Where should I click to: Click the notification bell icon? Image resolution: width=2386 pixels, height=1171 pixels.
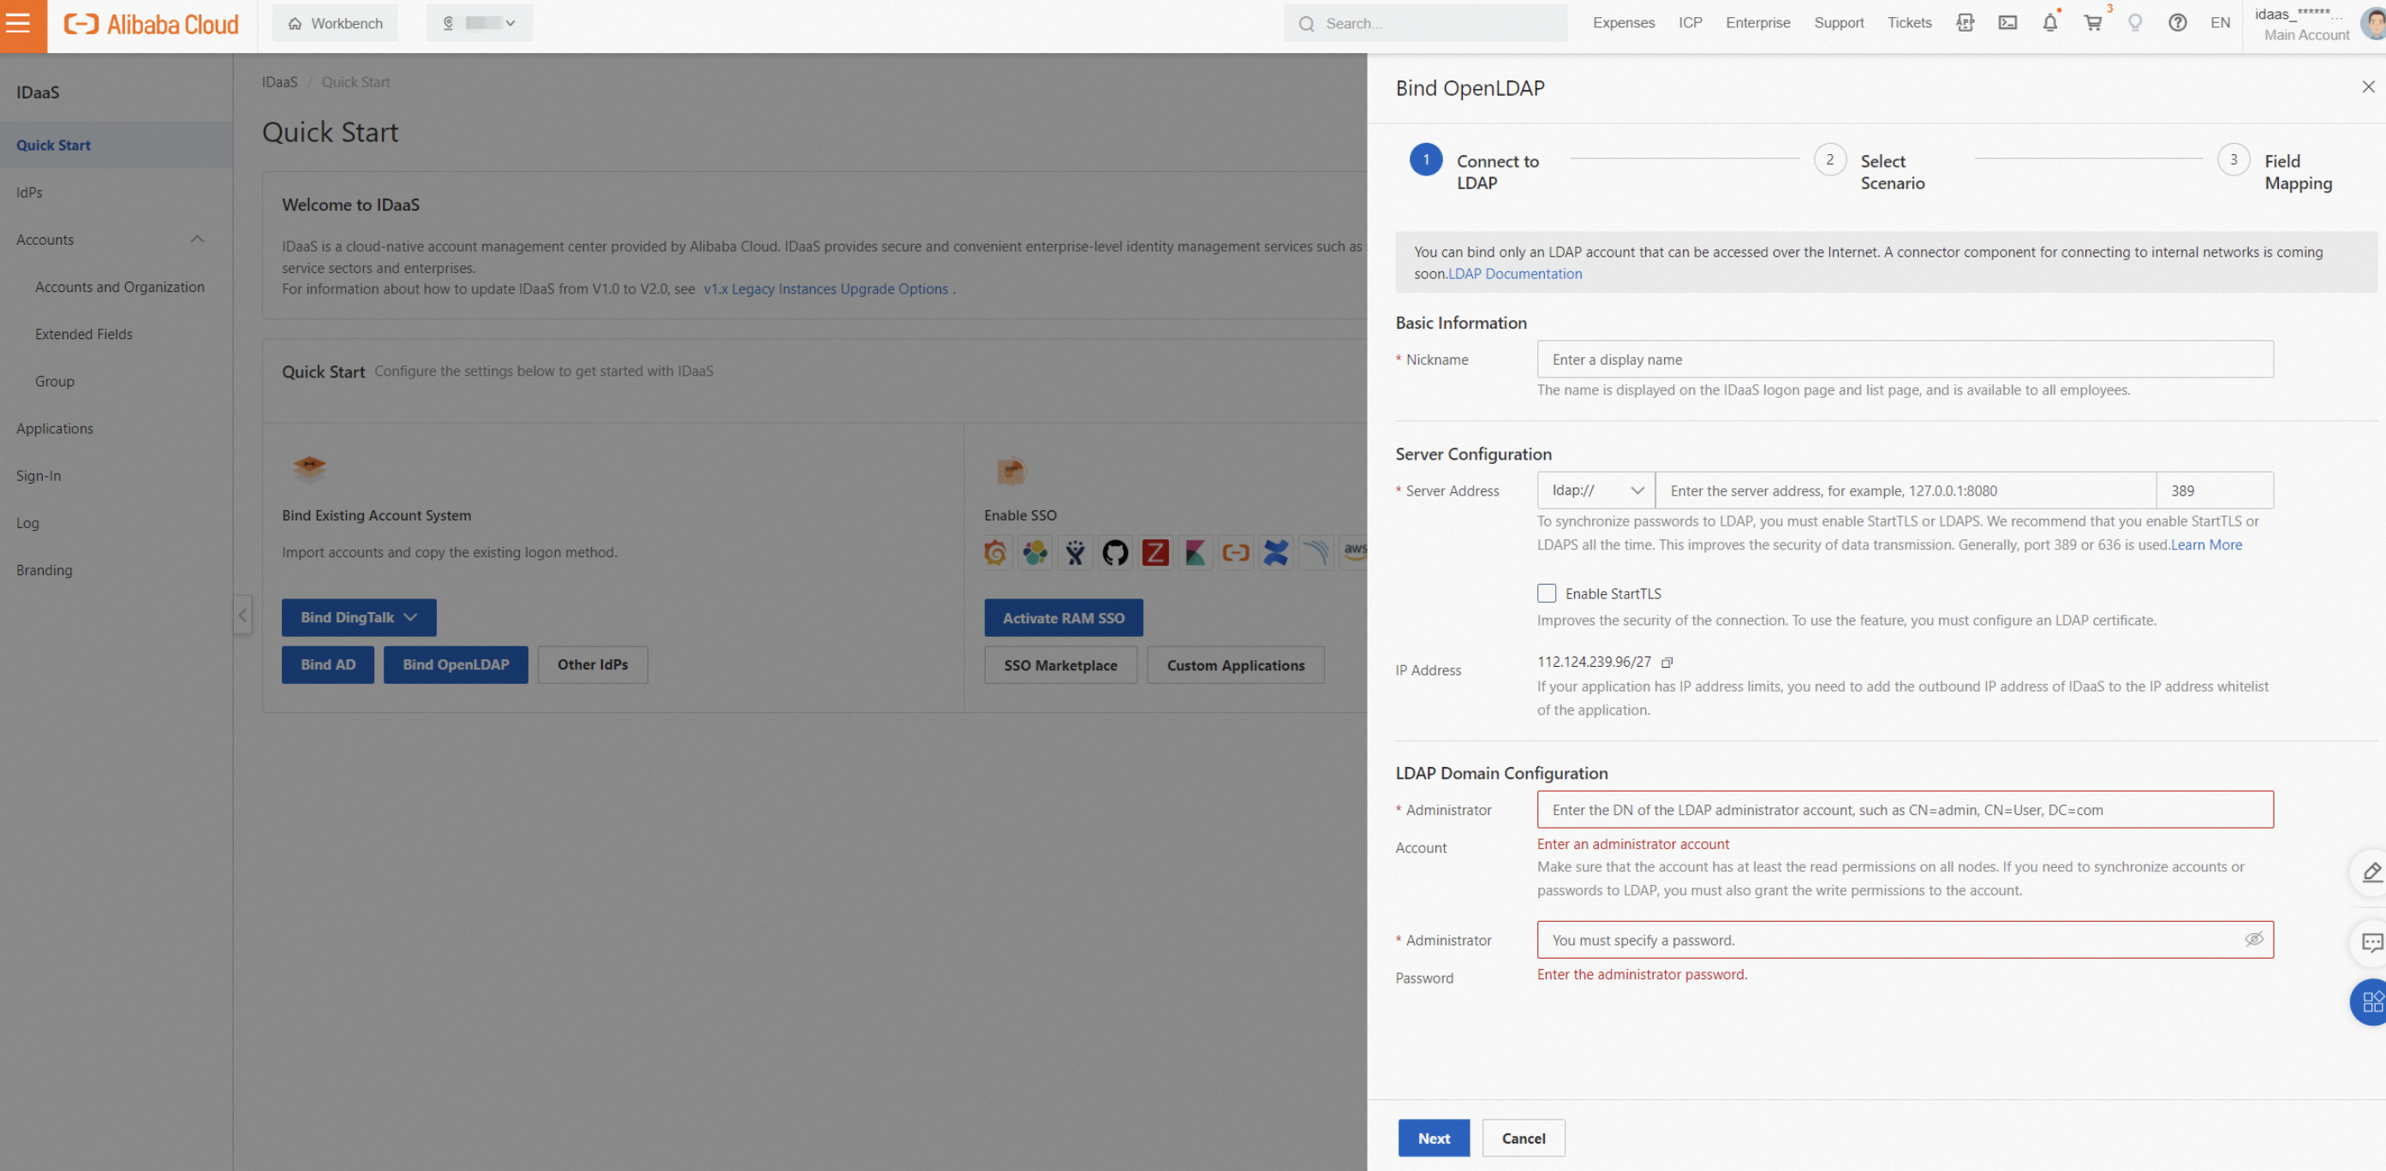(2049, 23)
